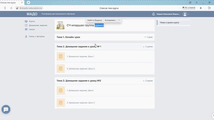Open the chat support bubble
The width and height of the screenshot is (214, 120).
click(x=6, y=109)
